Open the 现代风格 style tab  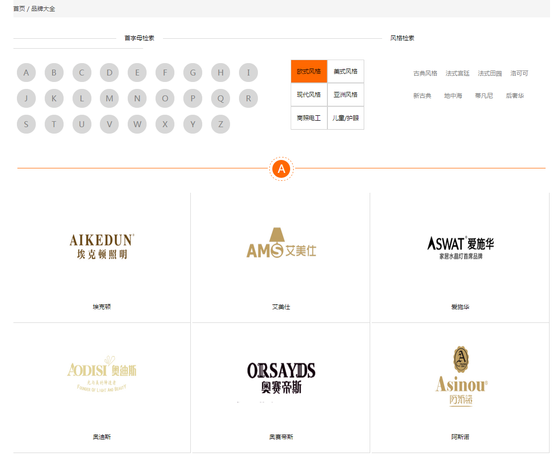coord(309,95)
